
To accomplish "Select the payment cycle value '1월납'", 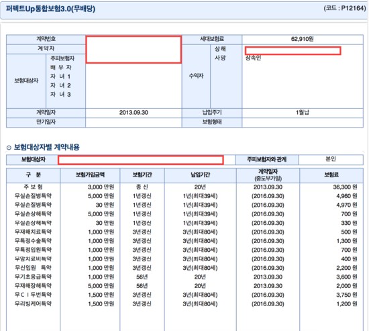I will click(x=302, y=113).
